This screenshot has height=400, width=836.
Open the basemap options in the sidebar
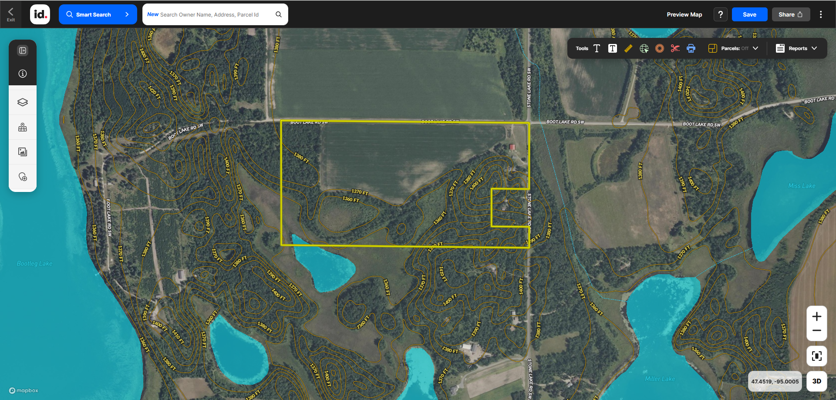23,127
